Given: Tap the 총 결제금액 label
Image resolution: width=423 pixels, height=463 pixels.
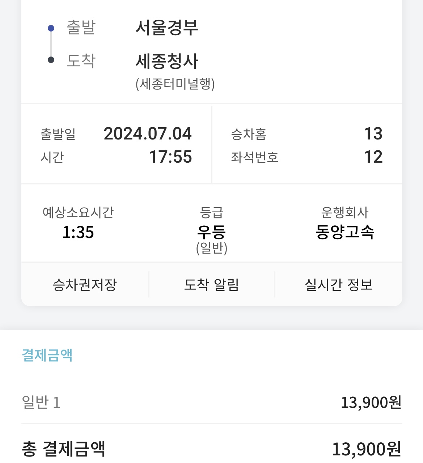Looking at the screenshot, I should [64, 449].
